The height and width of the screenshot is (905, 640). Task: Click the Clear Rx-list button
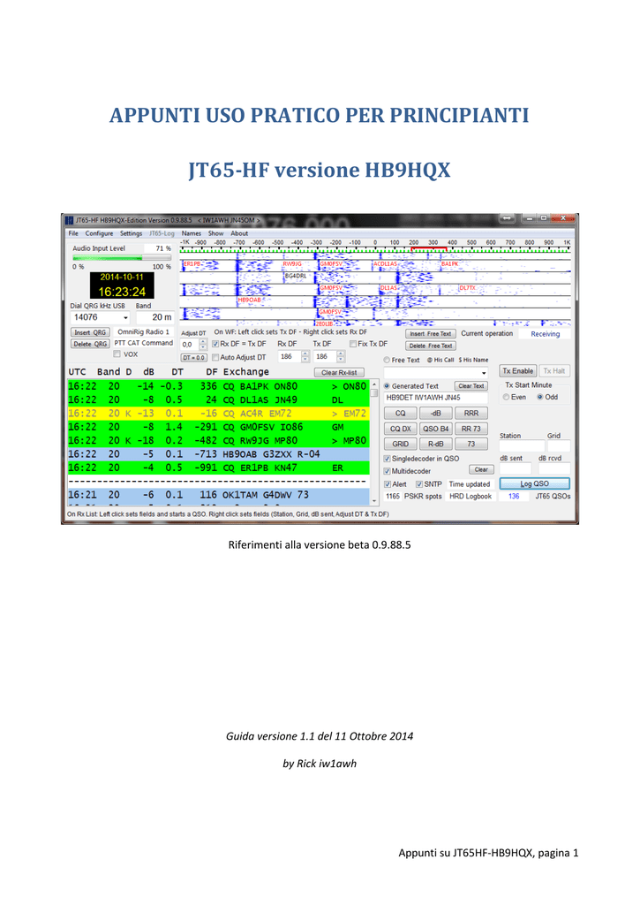point(339,373)
